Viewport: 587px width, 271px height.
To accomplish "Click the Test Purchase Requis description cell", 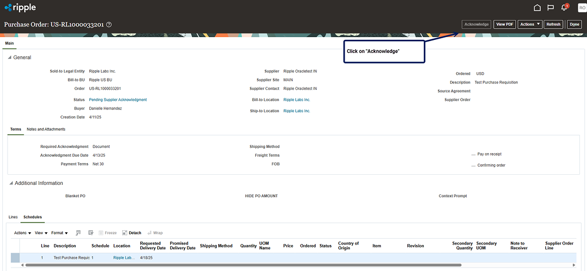I will 72,258.
